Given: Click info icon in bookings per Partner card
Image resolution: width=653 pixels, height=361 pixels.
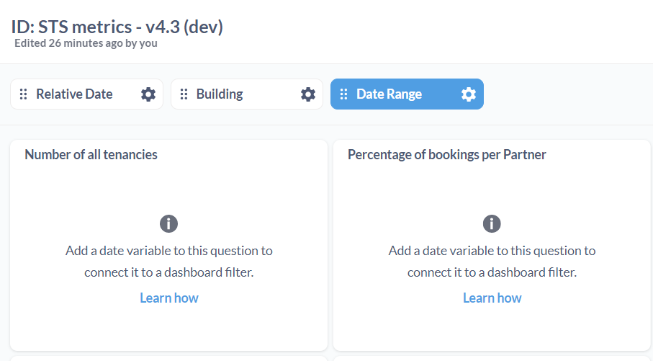Looking at the screenshot, I should click(x=492, y=224).
